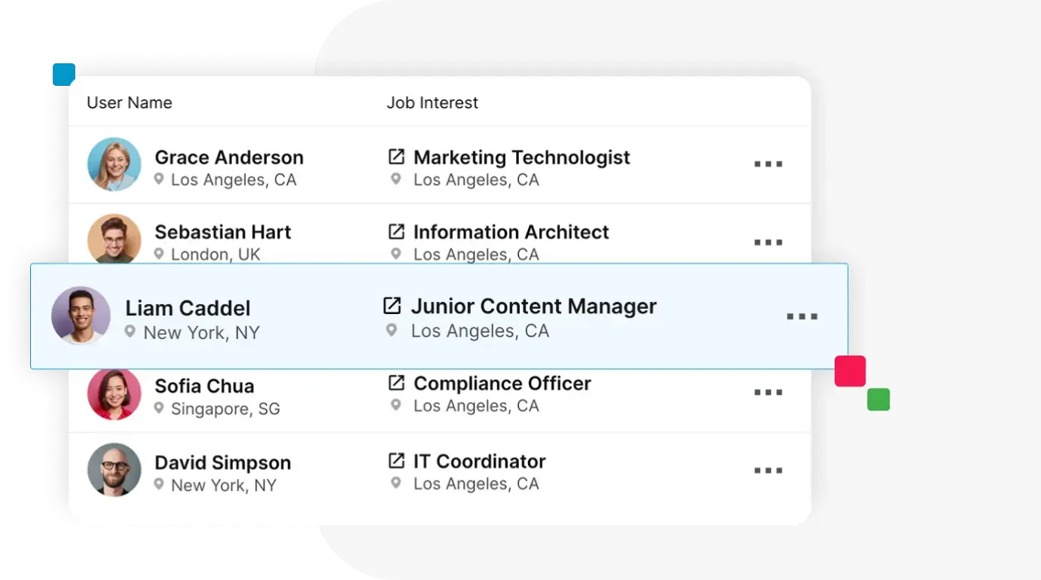Open external link icon beside IT Coordinator

click(x=396, y=460)
